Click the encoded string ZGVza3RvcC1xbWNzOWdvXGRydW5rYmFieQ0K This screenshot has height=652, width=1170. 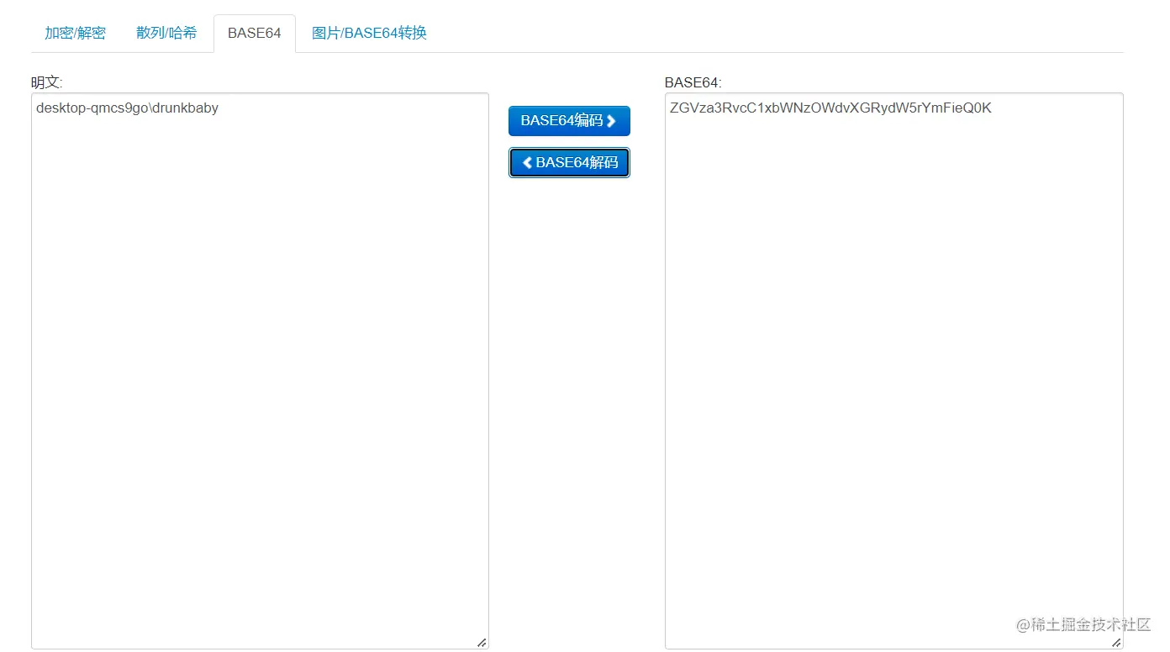pos(830,108)
